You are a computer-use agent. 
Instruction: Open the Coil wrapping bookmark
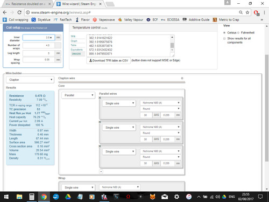[16, 20]
